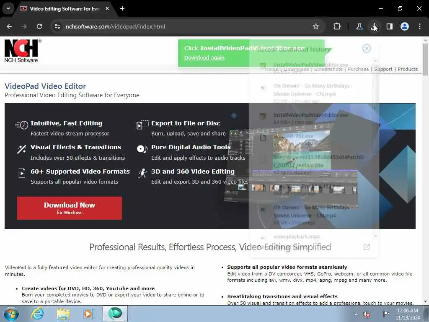Screen dimensions: 429x322
Task: Click the running figure 3D icon
Action: tap(142, 173)
